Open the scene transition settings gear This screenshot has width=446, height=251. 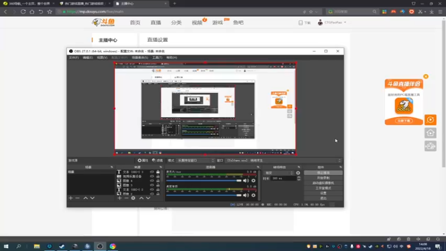click(x=298, y=173)
